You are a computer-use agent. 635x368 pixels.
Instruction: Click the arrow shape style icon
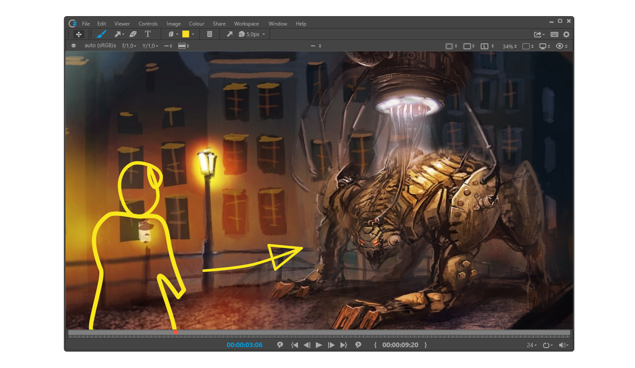[230, 34]
